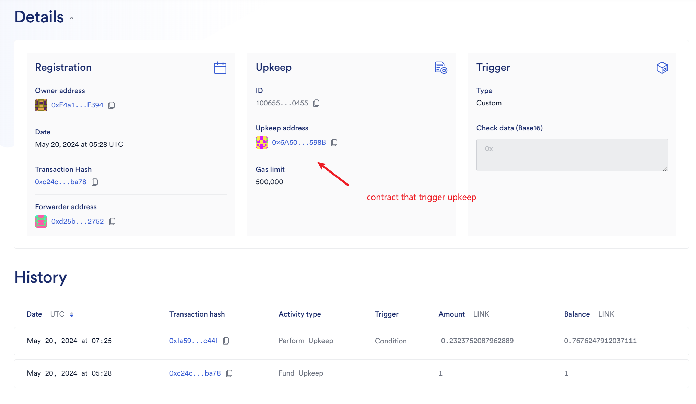Click the registration date May 20, 2024 at 05:28 UTC

click(x=79, y=145)
